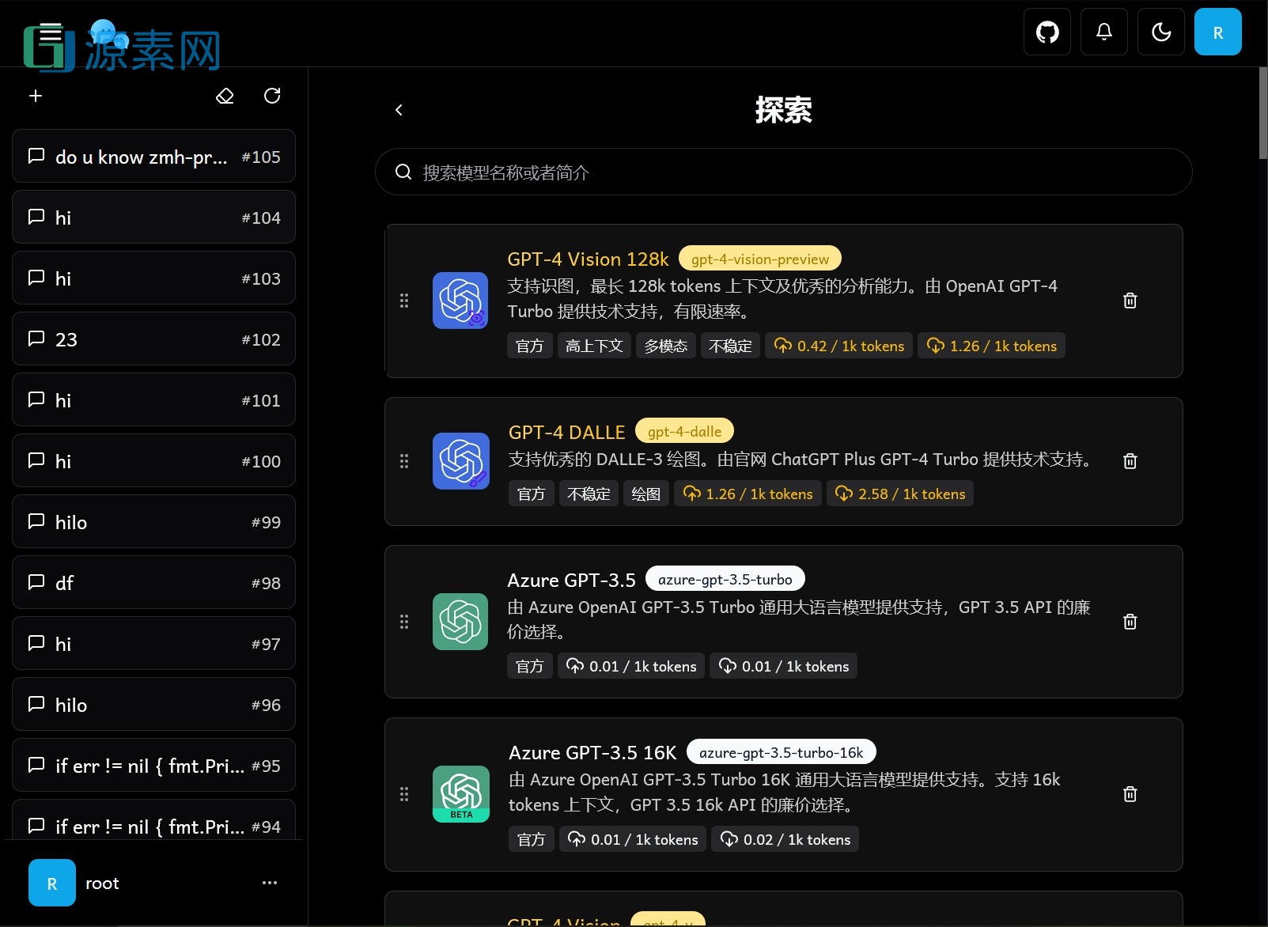This screenshot has height=927, width=1268.
Task: Open conversation do u know zmh-pr #105
Action: [153, 156]
